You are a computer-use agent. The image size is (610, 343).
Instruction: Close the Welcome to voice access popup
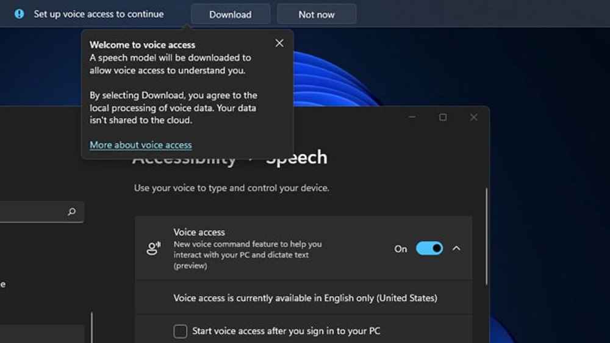(x=279, y=43)
